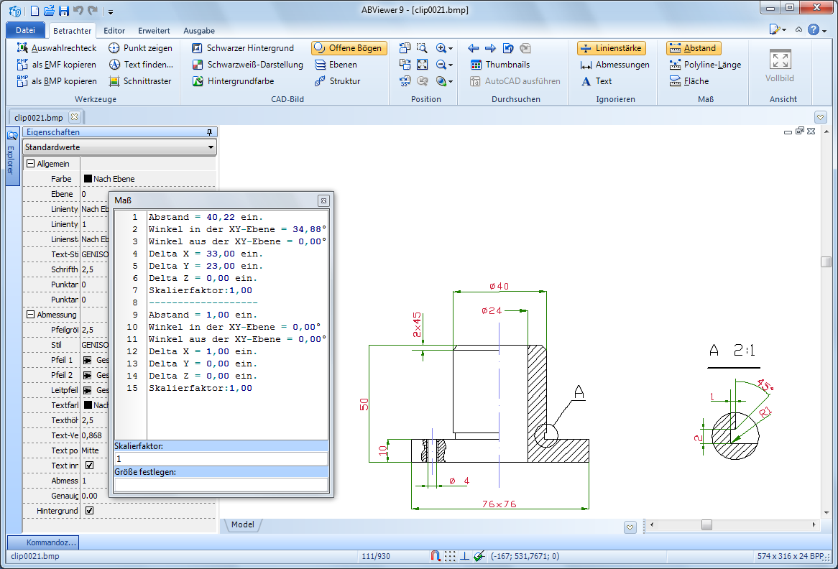Uncheck the Hintergrund checkbox
Viewport: 838px width, 569px height.
[x=89, y=511]
